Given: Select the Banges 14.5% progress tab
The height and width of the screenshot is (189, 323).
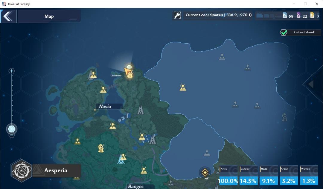Looking at the screenshot, I should point(248,176).
